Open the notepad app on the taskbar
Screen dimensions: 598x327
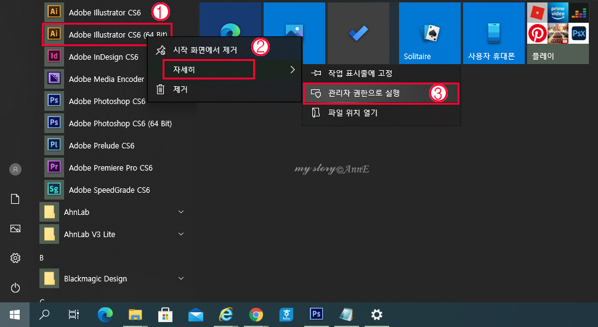pos(346,315)
